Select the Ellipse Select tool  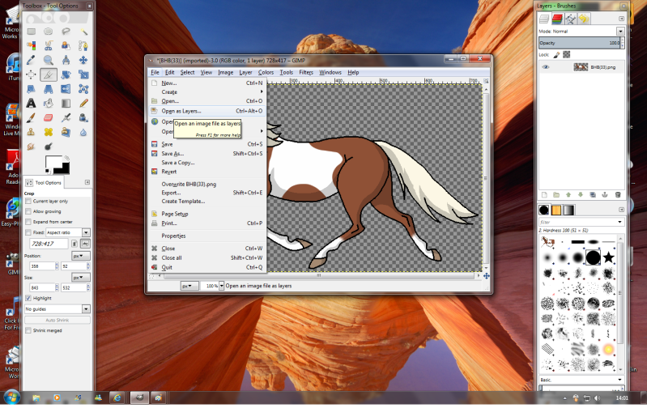coord(49,32)
